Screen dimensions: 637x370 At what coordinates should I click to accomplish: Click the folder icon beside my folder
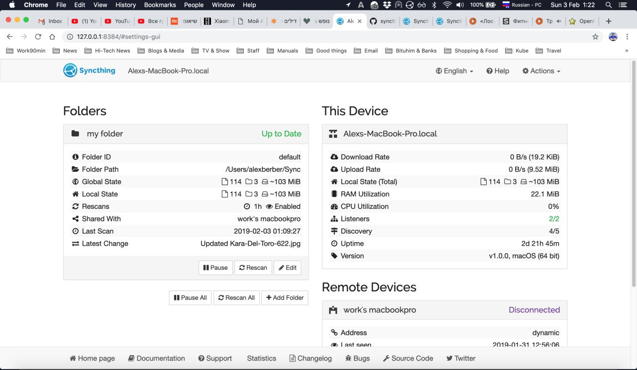click(x=75, y=134)
